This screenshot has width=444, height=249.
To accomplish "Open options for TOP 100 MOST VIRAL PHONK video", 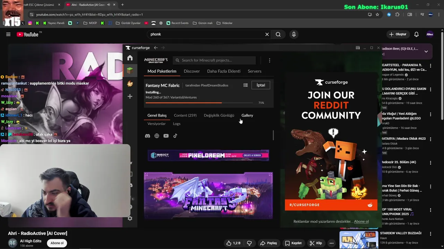I will (430, 210).
